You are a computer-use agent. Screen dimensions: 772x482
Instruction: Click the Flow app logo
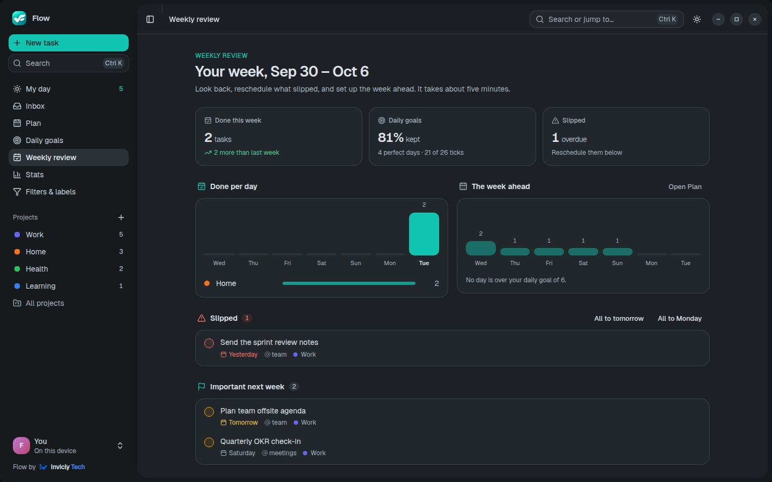19,18
